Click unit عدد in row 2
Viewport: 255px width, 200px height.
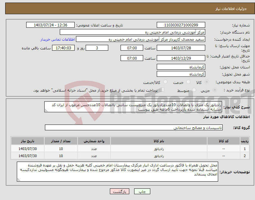(94, 156)
